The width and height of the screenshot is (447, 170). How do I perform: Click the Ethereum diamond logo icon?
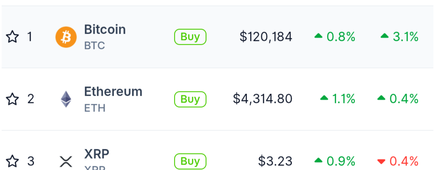(x=66, y=99)
